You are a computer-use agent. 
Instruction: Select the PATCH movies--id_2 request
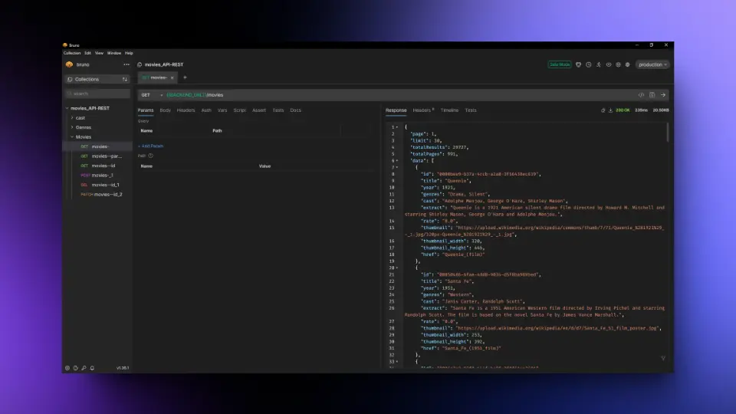coord(97,194)
